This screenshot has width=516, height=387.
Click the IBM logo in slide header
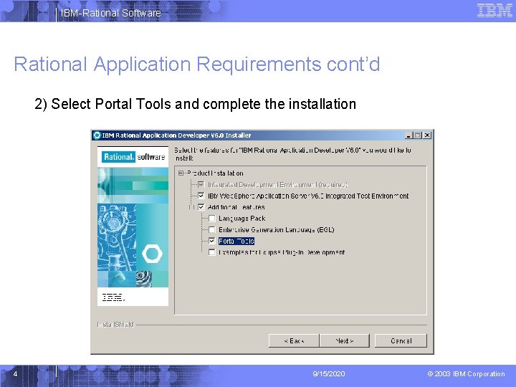[x=494, y=10]
